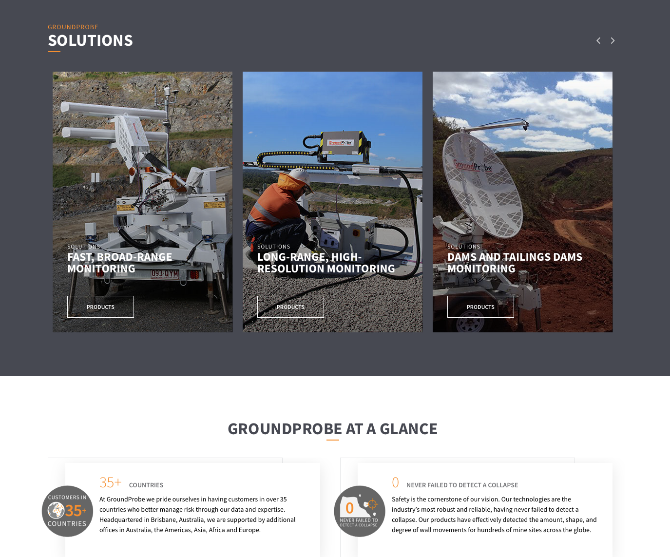Viewport: 670px width, 557px height.
Task: Click the orange GROUNDPROBE label above Solutions
Action: pyautogui.click(x=73, y=27)
